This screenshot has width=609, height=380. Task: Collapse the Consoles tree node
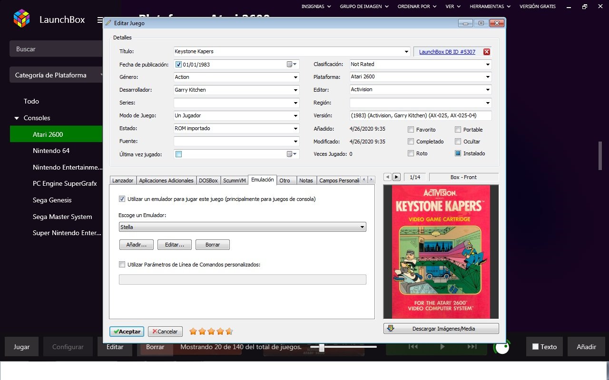pos(17,118)
